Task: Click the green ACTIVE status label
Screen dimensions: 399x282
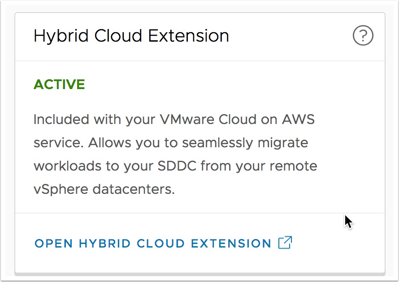Action: pos(59,84)
